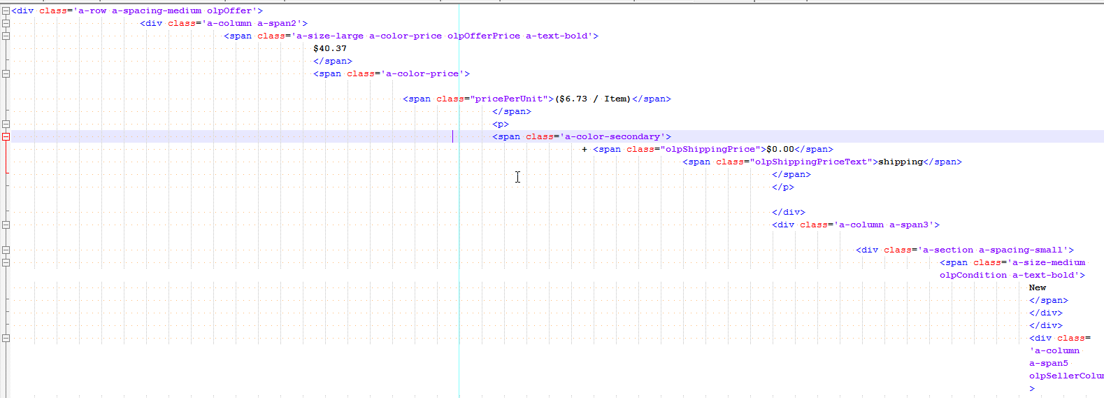Collapse the red 'a-color-secondary' fold marker
1104x398 pixels.
(x=6, y=136)
